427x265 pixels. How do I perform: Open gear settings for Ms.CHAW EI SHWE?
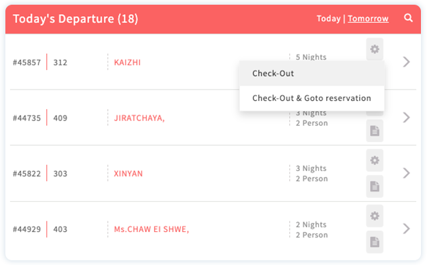[375, 216]
